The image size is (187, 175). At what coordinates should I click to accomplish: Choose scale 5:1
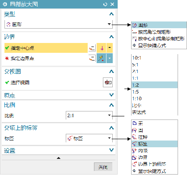coord(154,64)
